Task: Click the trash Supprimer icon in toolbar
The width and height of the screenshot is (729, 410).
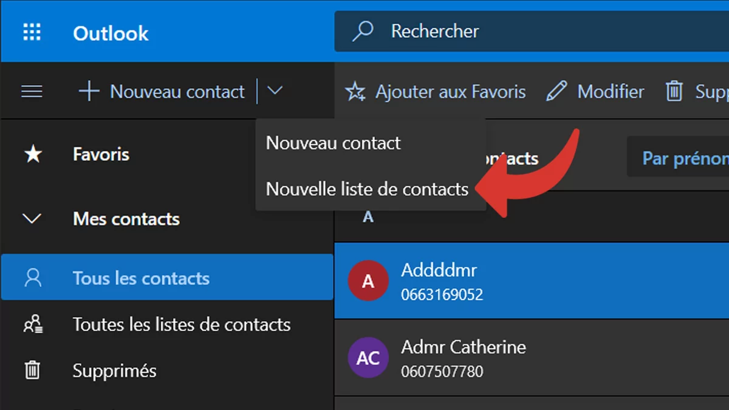Action: point(674,92)
